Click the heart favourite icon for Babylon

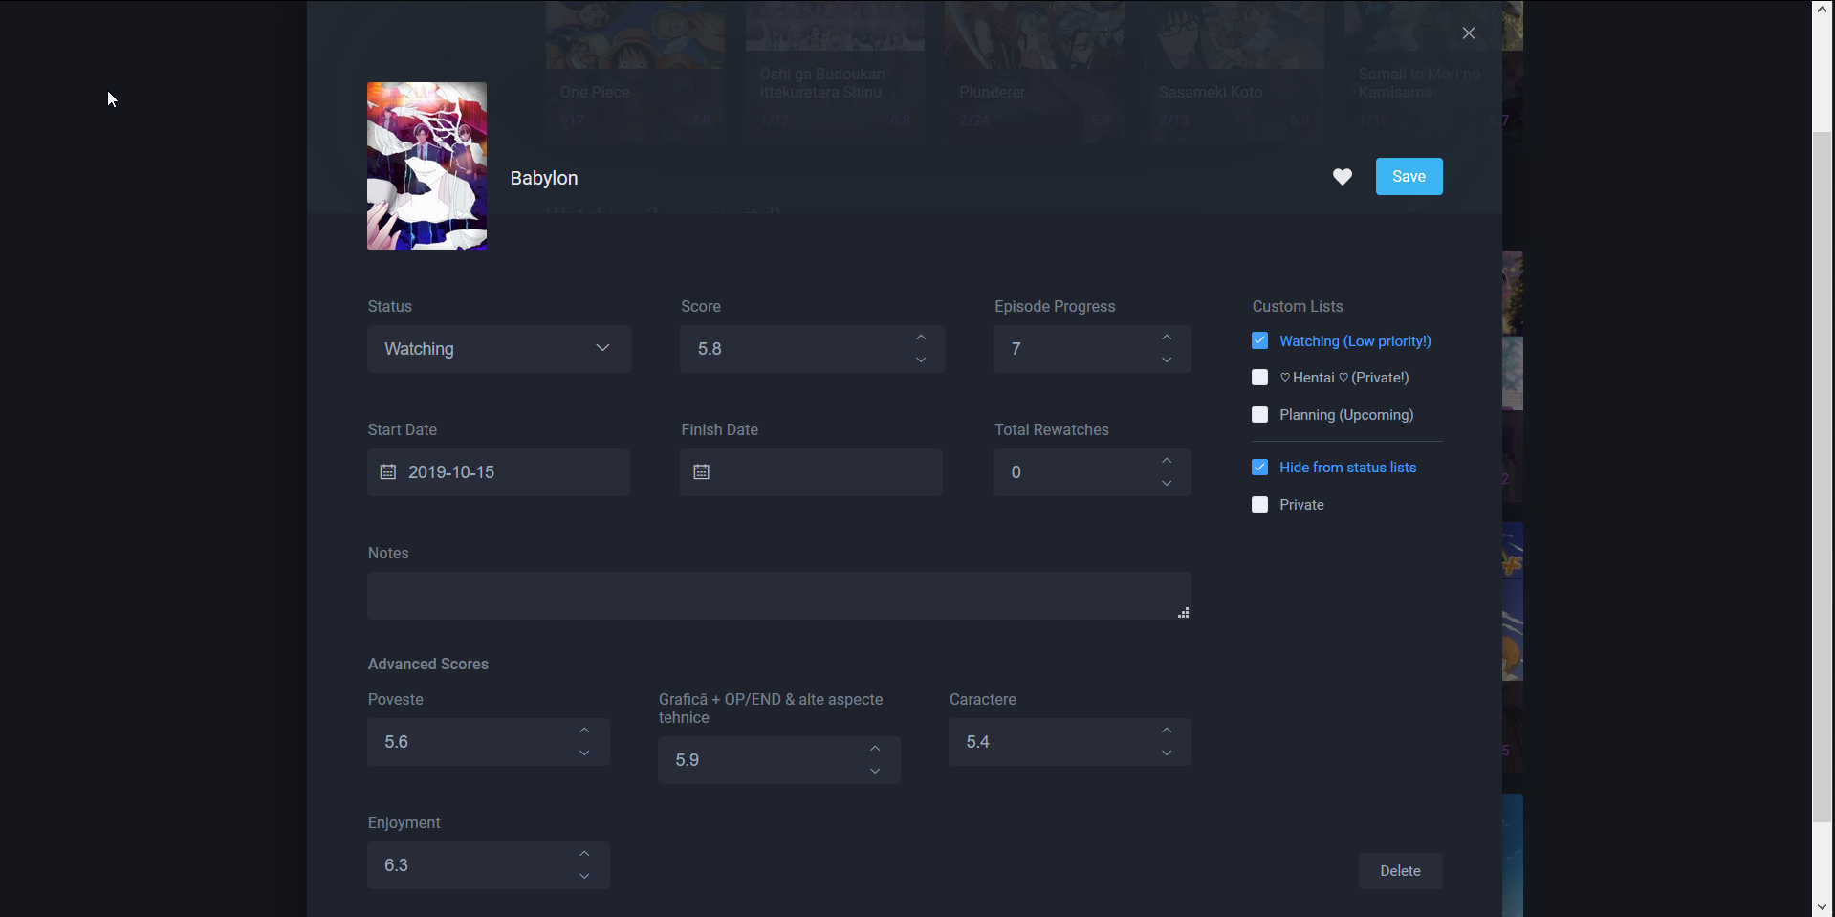(1343, 177)
